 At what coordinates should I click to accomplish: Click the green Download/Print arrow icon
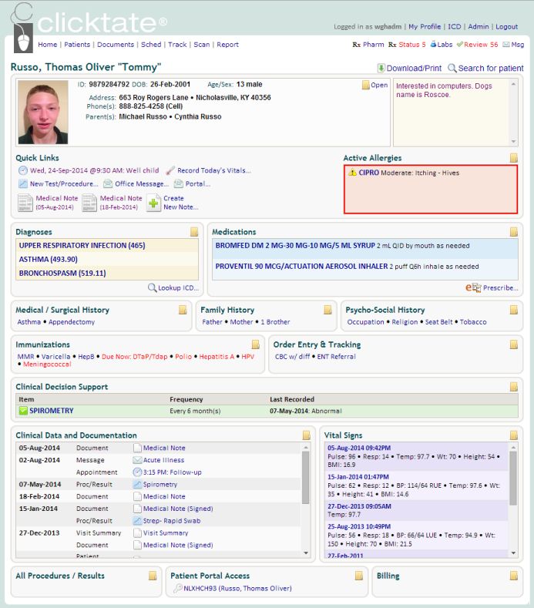click(x=381, y=69)
